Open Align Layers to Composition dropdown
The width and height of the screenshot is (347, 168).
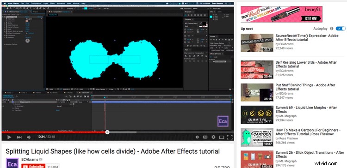coord(201,53)
